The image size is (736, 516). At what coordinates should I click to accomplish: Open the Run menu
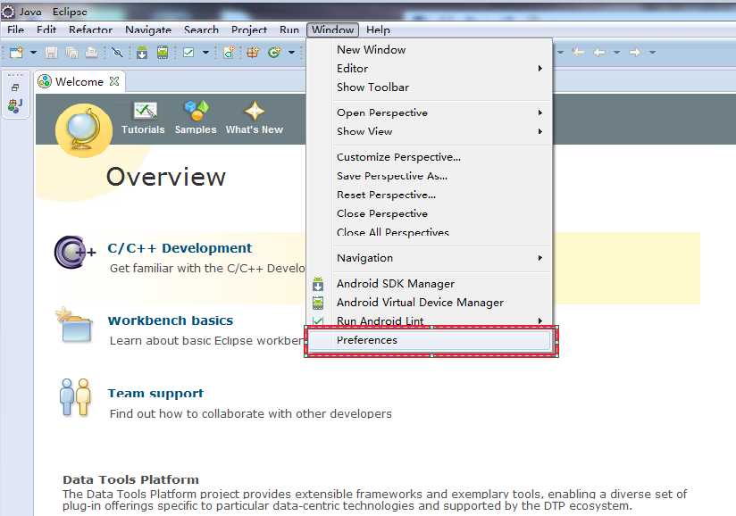click(x=289, y=29)
